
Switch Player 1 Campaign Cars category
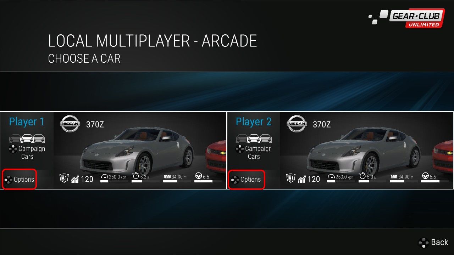pos(27,153)
